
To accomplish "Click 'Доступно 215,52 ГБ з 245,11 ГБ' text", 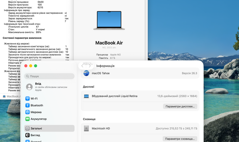I will 176,129.
